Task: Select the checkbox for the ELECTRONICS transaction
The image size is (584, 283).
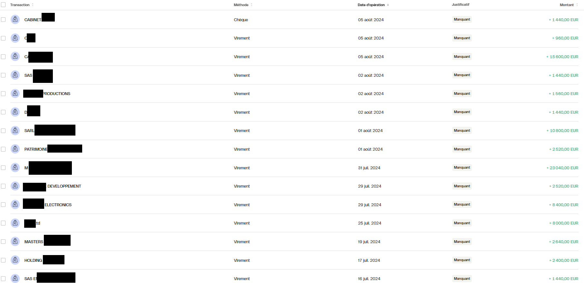Action: click(3, 205)
